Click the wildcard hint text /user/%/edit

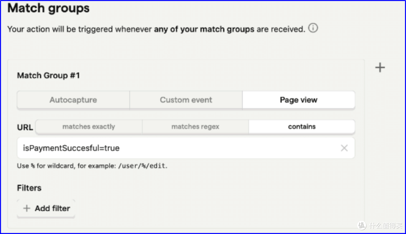[142, 166]
